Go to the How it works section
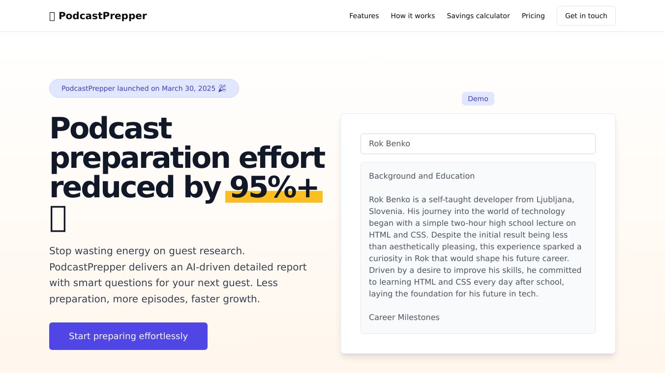 (x=413, y=16)
